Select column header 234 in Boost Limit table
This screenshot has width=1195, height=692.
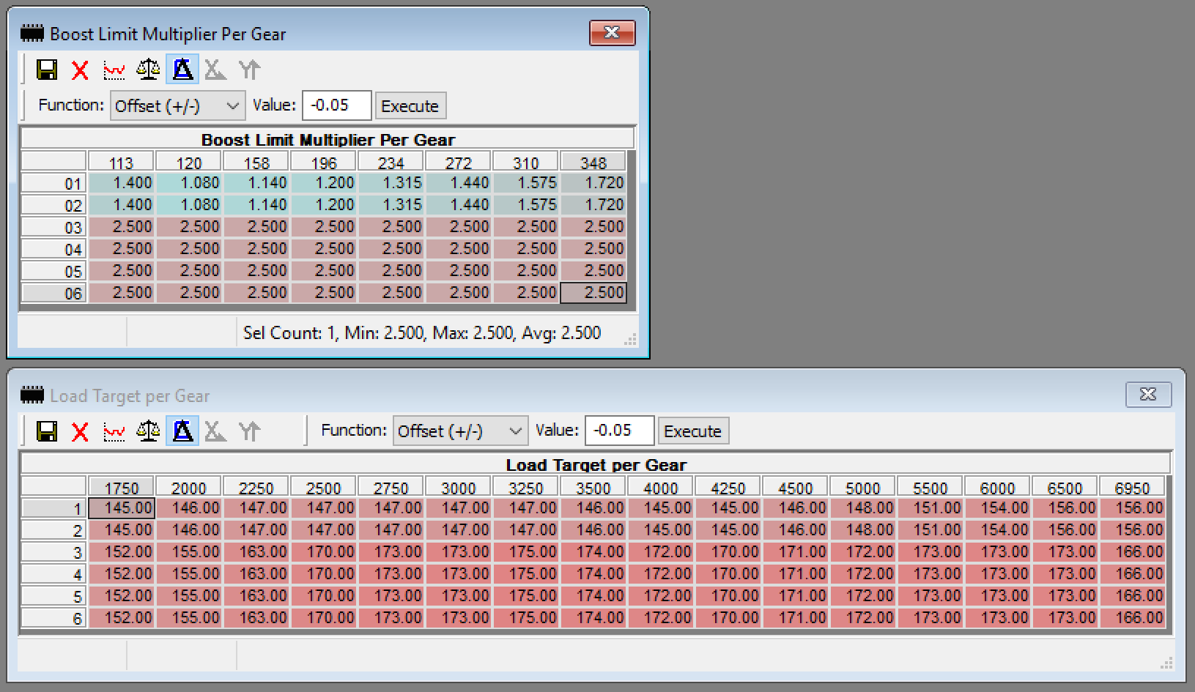[x=391, y=162]
